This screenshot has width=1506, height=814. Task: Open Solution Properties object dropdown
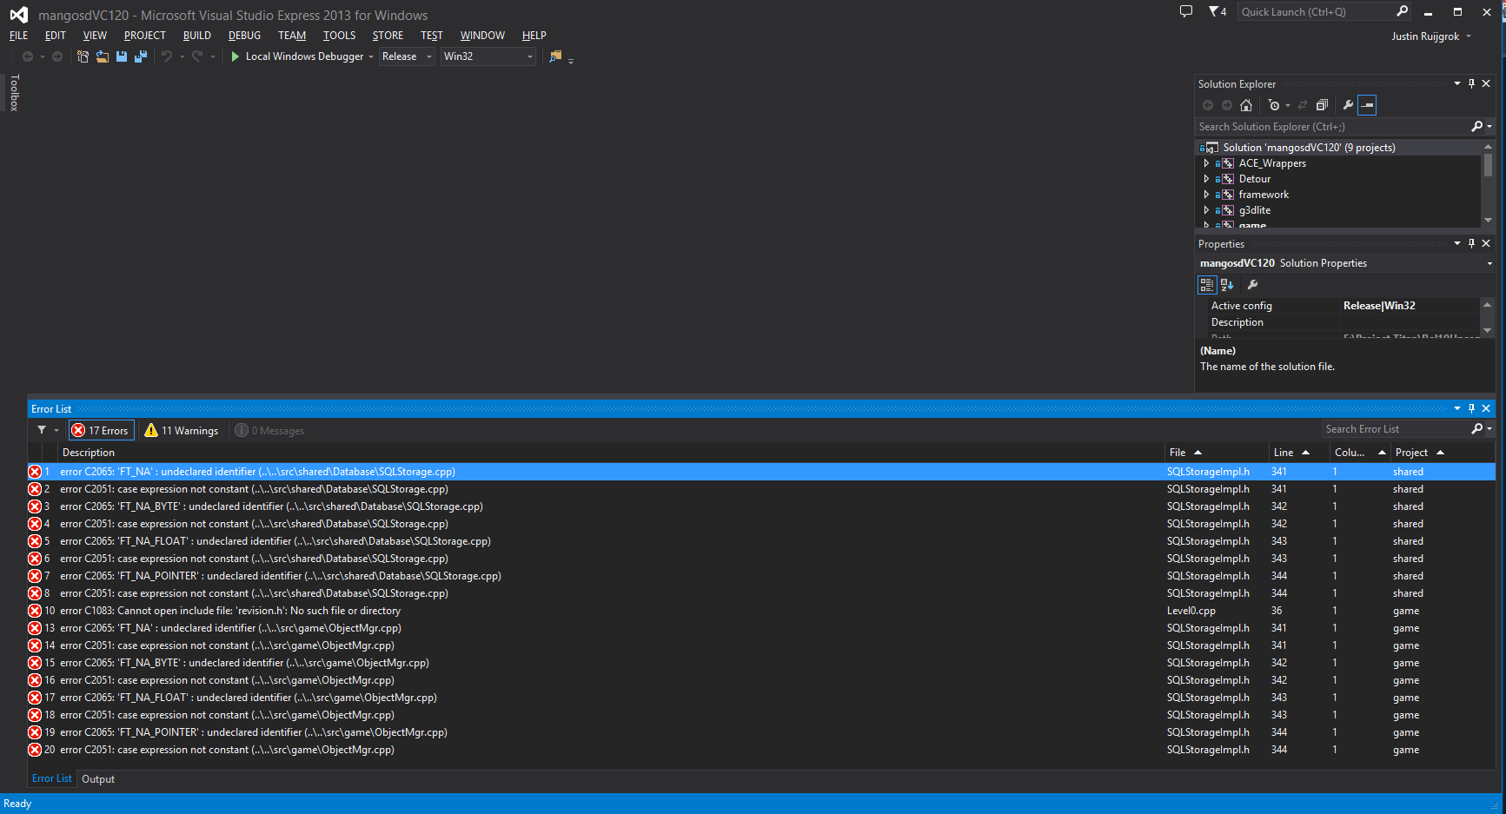(x=1489, y=263)
